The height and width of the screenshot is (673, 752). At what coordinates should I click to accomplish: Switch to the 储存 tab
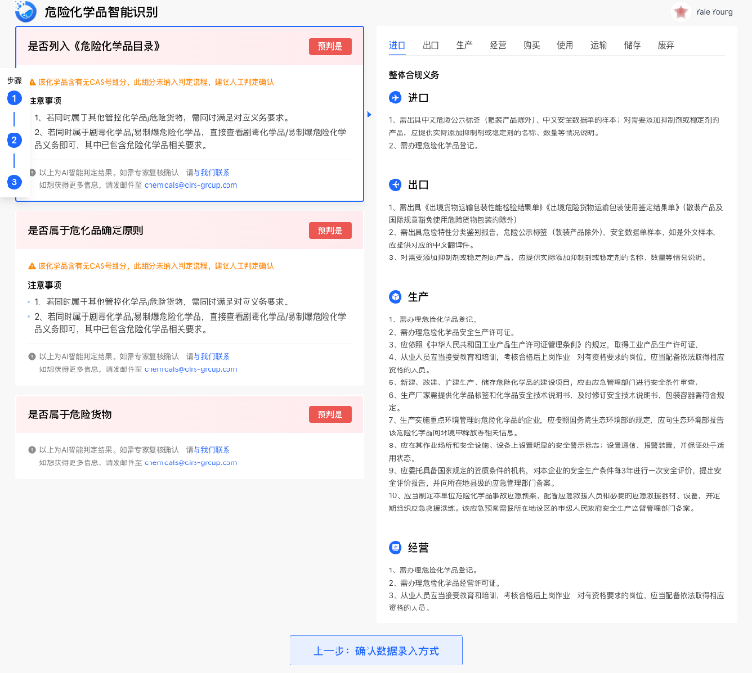(633, 45)
